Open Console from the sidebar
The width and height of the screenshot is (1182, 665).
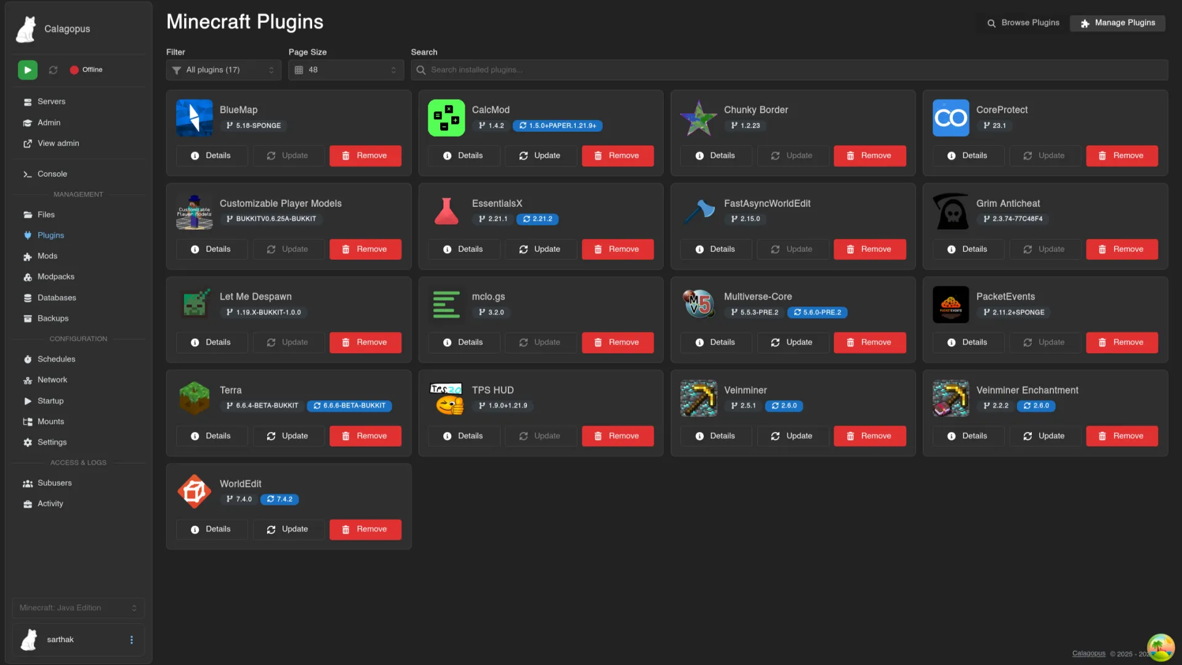tap(52, 174)
